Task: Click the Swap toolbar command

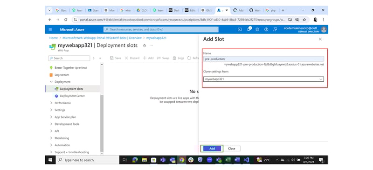Action: [163, 58]
